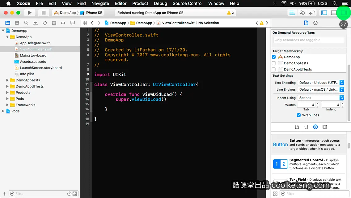The height and width of the screenshot is (198, 351).
Task: Collapse the DemoApp project root
Action: click(3, 31)
